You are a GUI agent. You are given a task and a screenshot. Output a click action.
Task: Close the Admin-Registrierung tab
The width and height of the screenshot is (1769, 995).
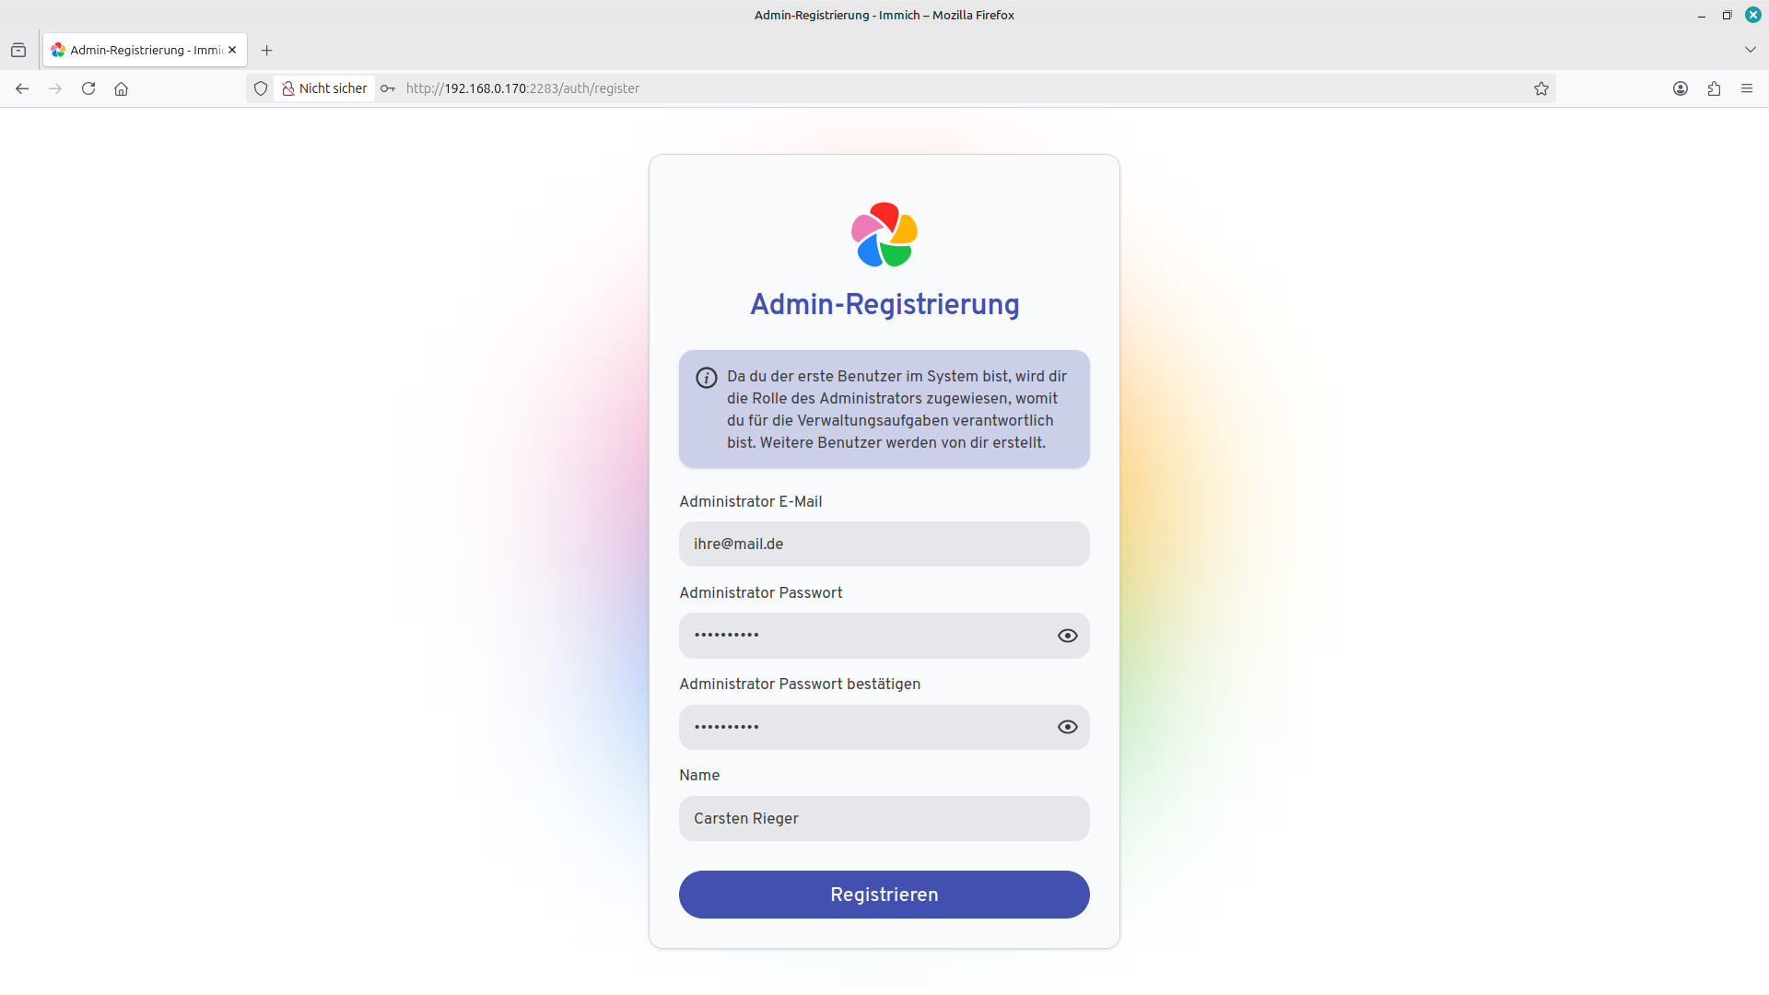(x=232, y=50)
